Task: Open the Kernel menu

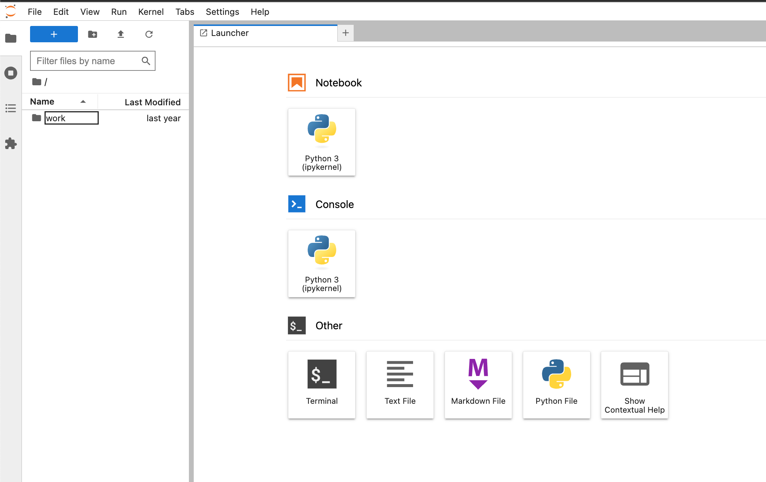Action: (x=151, y=10)
